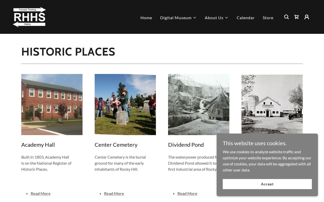Go to the Home menu item
Viewport: 324px width, 202px height.
tap(146, 18)
